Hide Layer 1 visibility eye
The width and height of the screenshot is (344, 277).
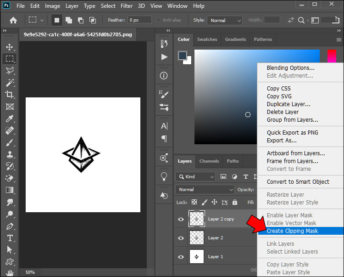point(181,257)
